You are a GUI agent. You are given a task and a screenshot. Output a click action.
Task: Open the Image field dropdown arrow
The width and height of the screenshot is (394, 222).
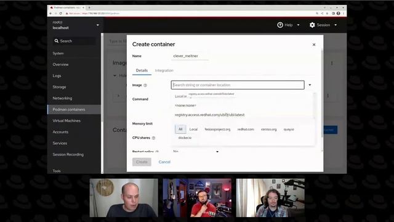click(310, 85)
